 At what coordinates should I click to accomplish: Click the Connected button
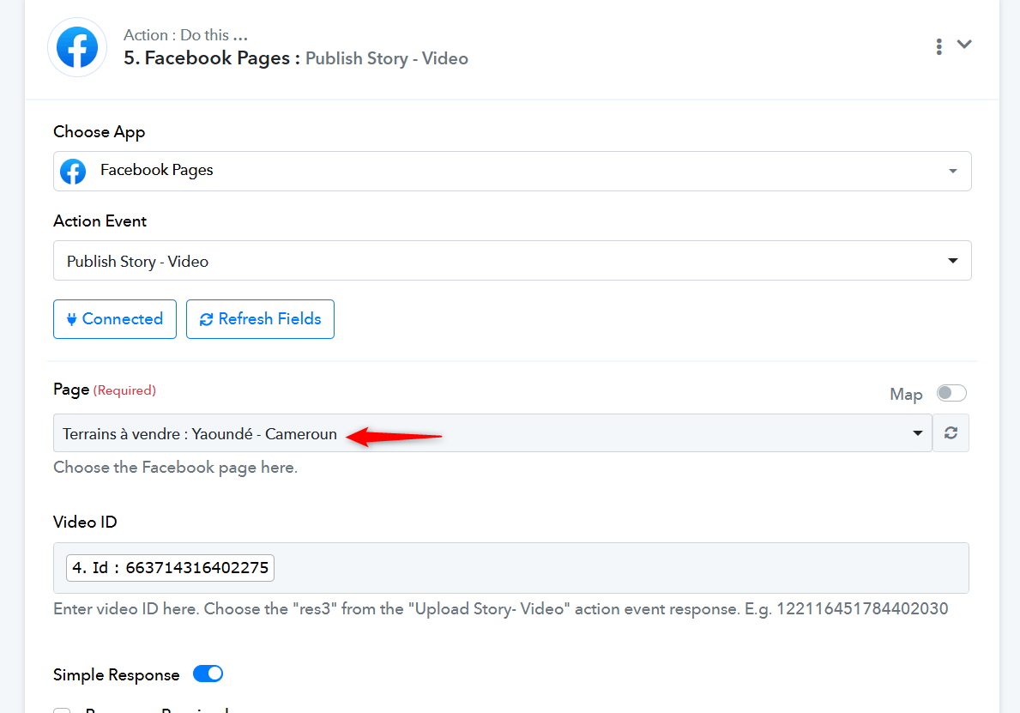pyautogui.click(x=115, y=319)
